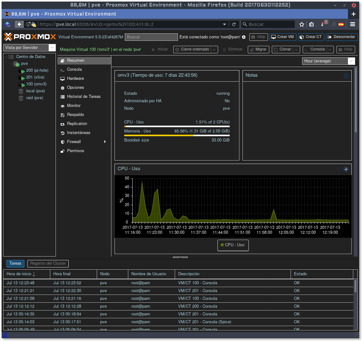This screenshot has width=362, height=341.
Task: Open the Replication section
Action: click(84, 123)
